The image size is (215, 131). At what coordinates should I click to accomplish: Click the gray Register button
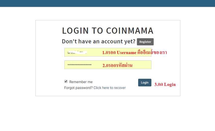click(145, 42)
